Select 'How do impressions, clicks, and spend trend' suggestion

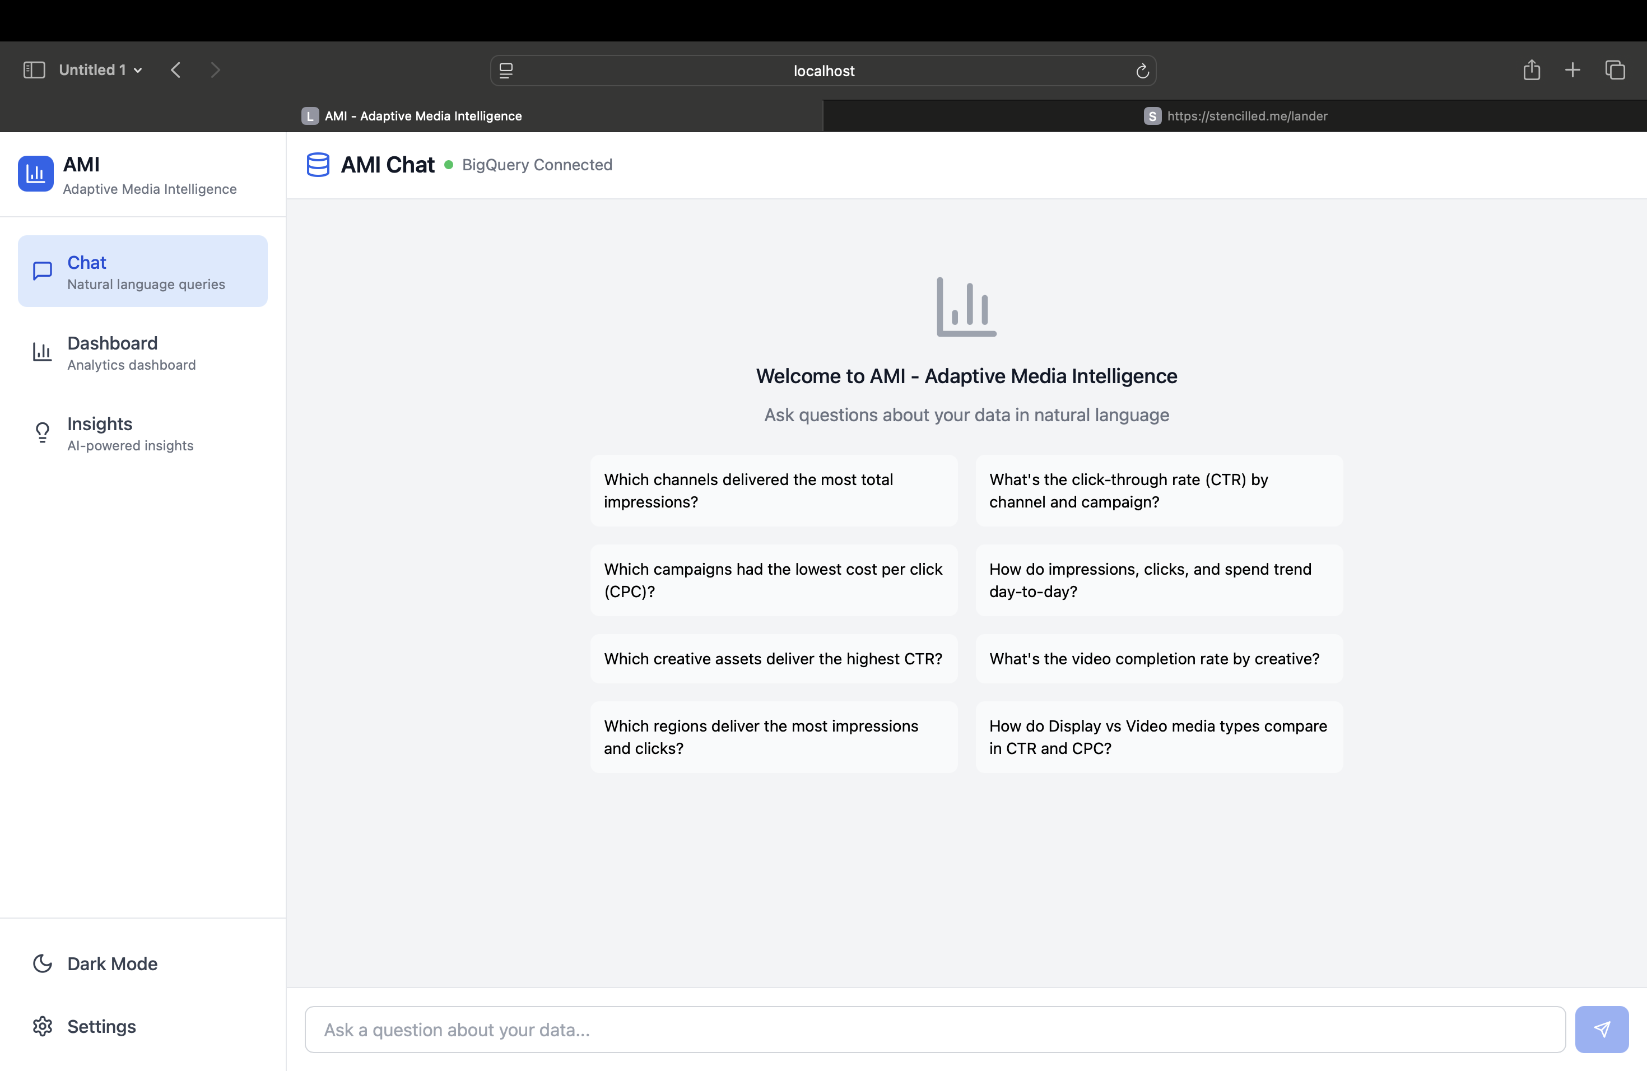point(1159,580)
